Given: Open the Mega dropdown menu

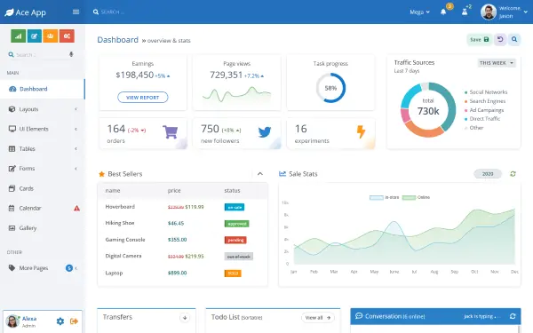Looking at the screenshot, I should coord(419,12).
